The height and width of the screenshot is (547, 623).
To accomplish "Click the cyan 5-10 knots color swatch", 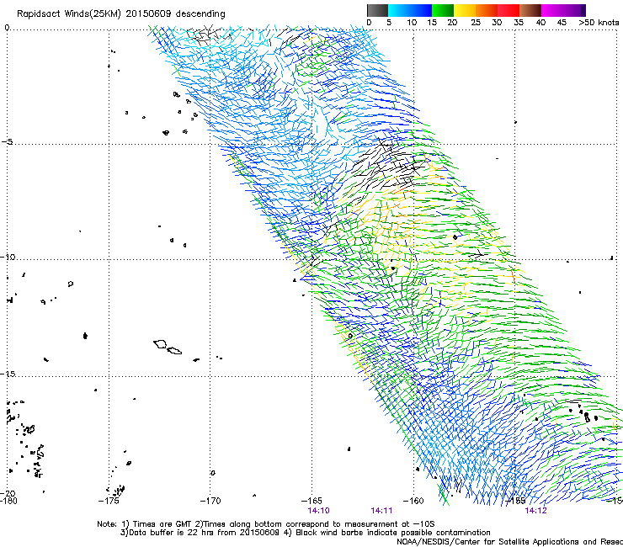I will click(399, 10).
